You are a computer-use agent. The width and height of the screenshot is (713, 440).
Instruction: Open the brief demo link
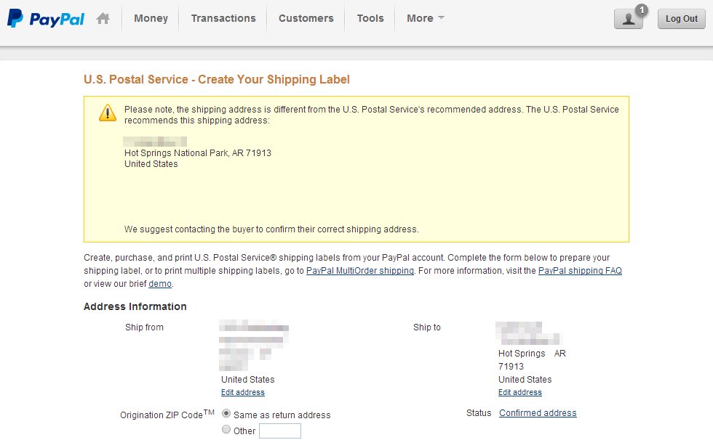pyautogui.click(x=160, y=284)
